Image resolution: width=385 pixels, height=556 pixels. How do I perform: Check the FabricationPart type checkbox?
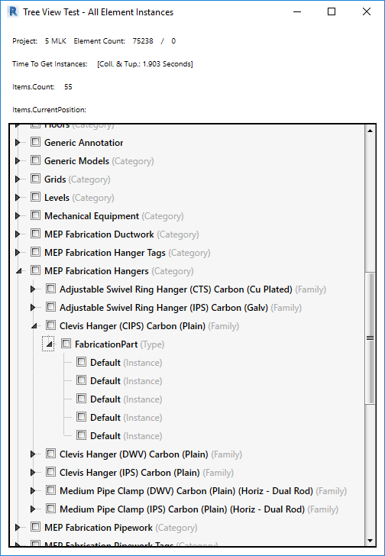(x=66, y=344)
